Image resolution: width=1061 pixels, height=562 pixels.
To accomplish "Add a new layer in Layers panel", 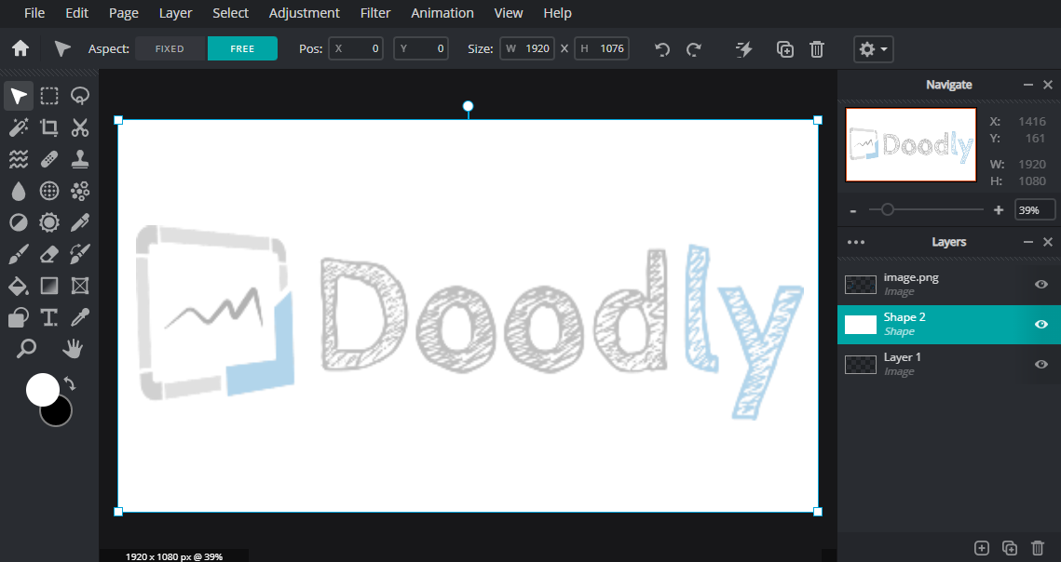I will point(981,548).
